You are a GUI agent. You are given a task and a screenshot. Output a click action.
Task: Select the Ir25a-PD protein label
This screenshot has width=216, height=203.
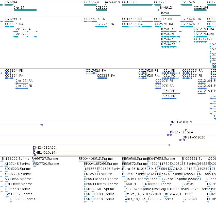pyautogui.click(x=169, y=96)
